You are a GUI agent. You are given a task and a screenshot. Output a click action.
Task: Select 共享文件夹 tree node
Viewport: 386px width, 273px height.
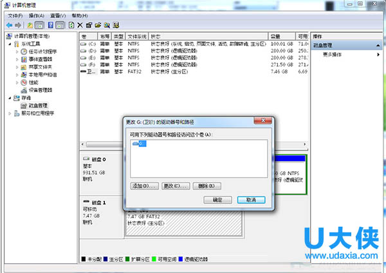pos(41,67)
